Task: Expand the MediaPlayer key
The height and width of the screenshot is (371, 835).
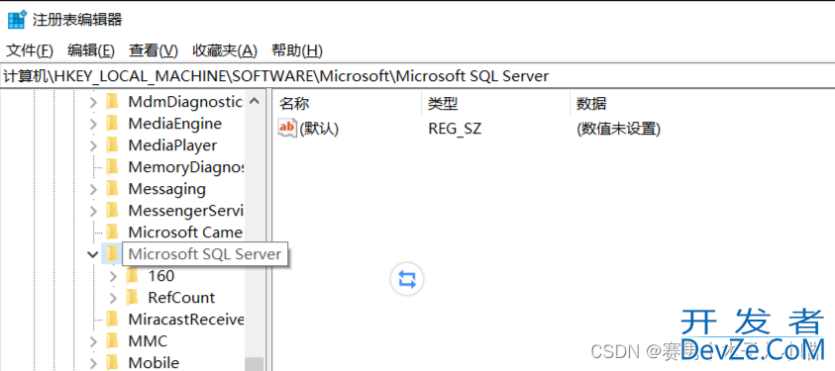Action: point(94,145)
